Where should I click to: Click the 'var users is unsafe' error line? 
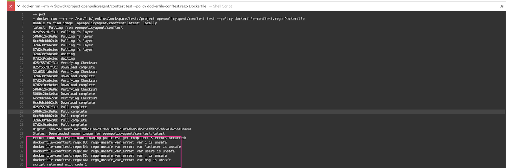click(104, 151)
